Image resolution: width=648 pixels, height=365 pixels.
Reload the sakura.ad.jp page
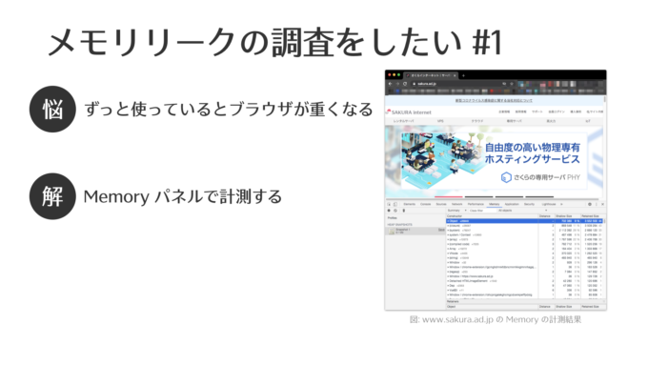pos(405,84)
